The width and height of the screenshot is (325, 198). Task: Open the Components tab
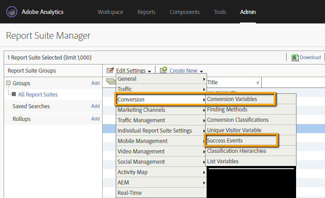coord(184,12)
